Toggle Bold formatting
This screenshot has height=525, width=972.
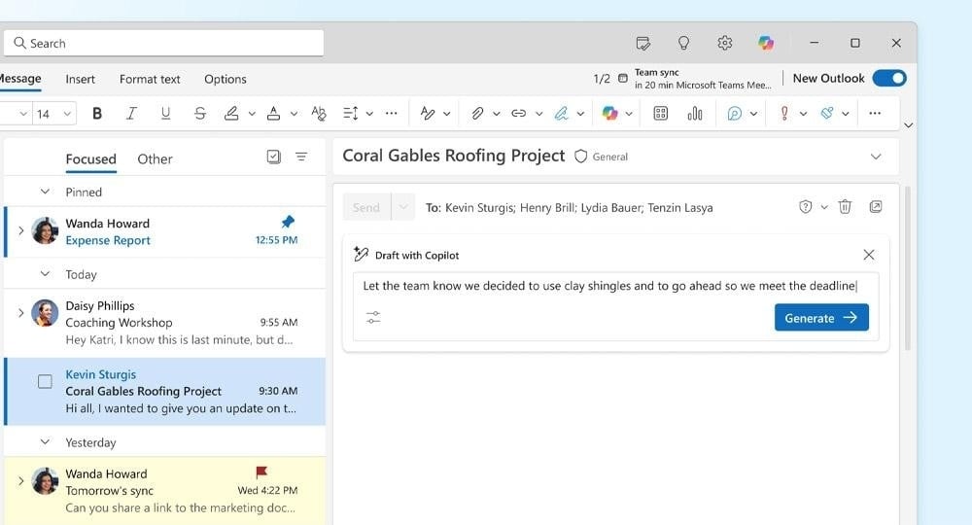pyautogui.click(x=96, y=114)
